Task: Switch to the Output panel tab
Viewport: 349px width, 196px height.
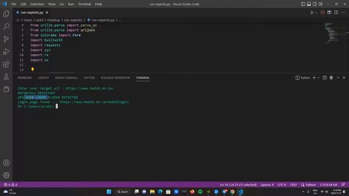Action: pyautogui.click(x=44, y=78)
